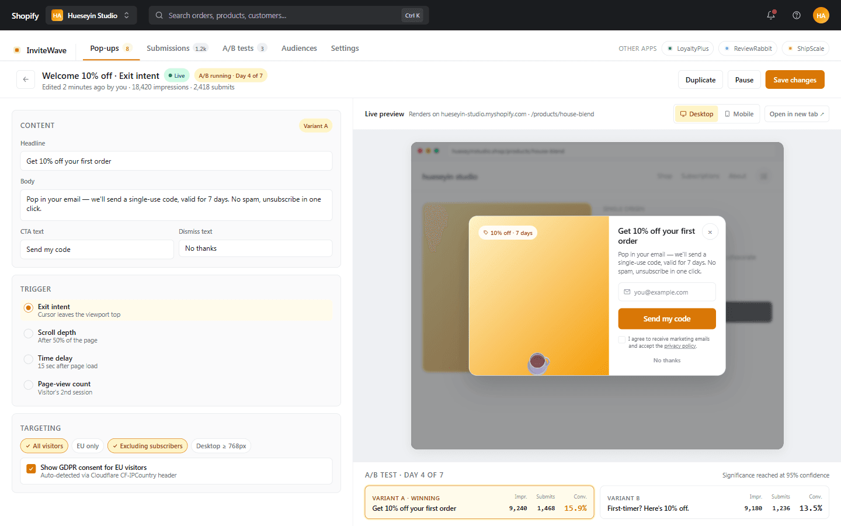This screenshot has height=526, width=841.
Task: Tick the marketing emails consent checkbox
Action: 622,340
